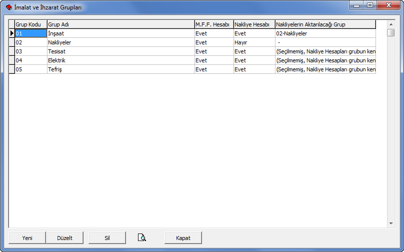This screenshot has width=404, height=252.
Task: Click the scroll up arrow of grid
Action: [391, 24]
